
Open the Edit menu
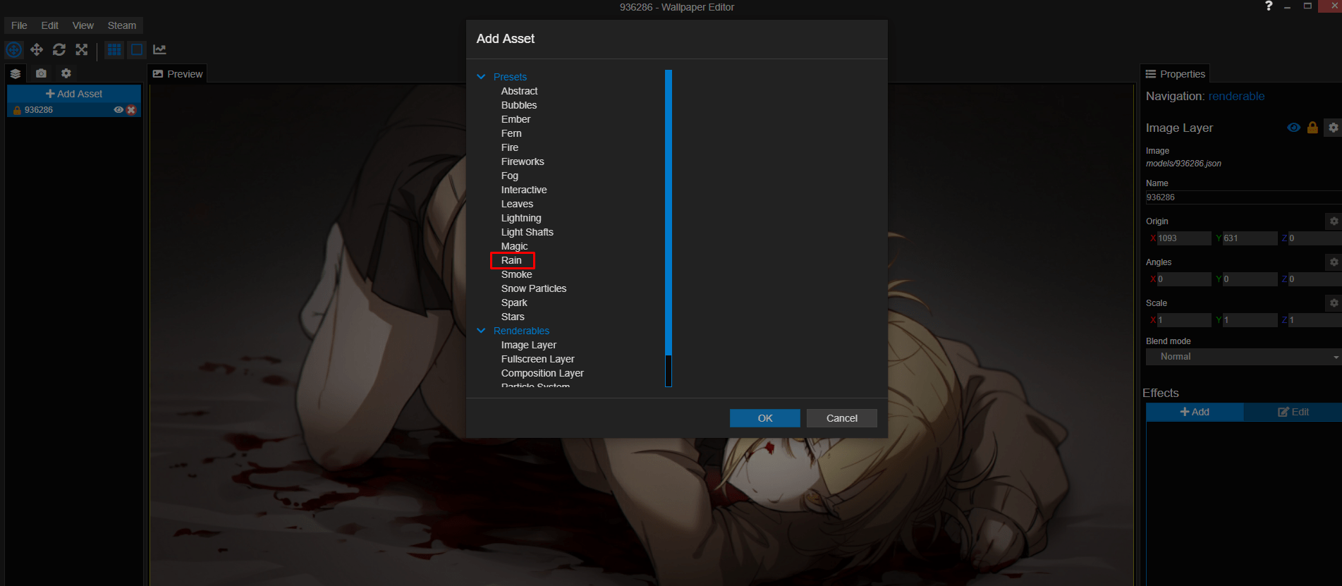49,25
